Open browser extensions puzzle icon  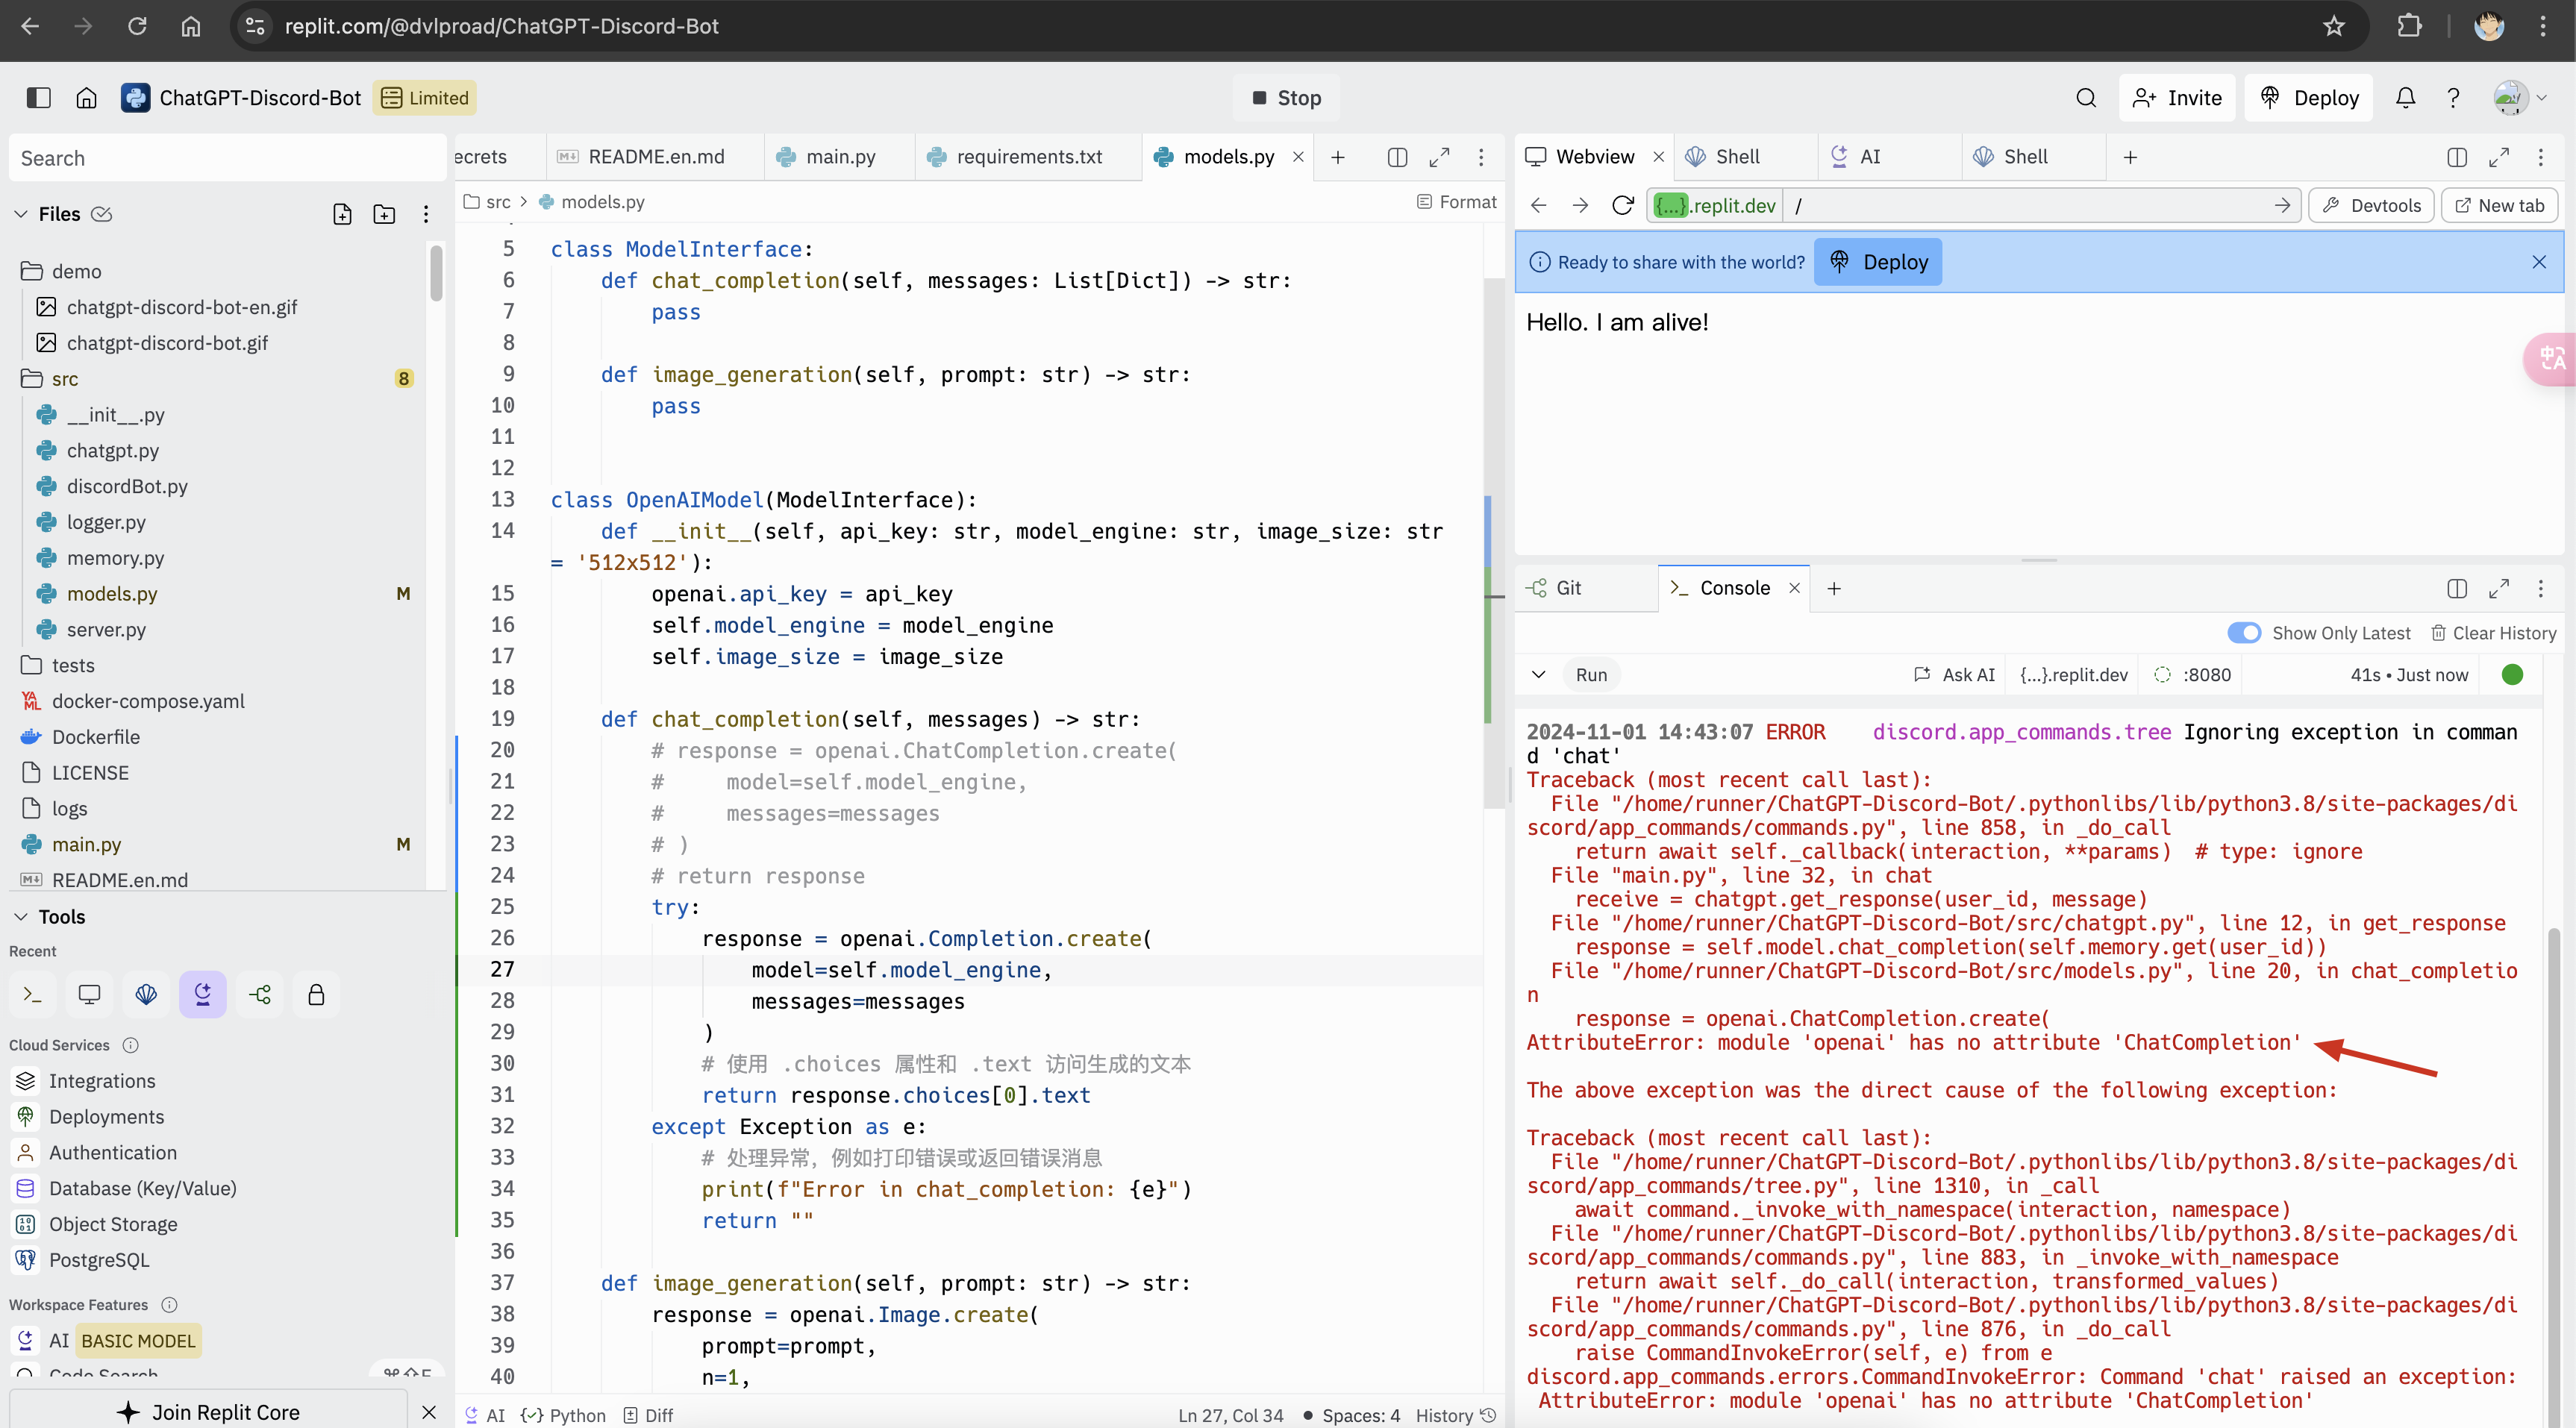(2409, 26)
